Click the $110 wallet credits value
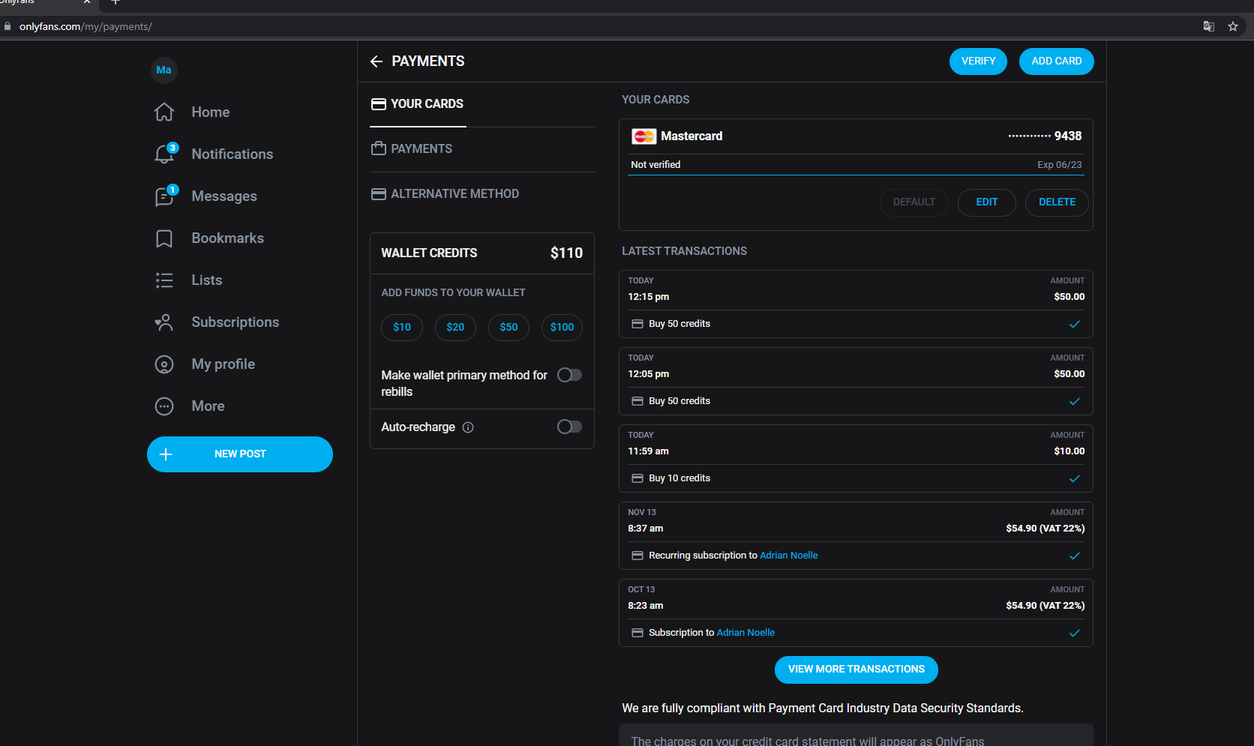This screenshot has width=1254, height=746. coord(566,253)
